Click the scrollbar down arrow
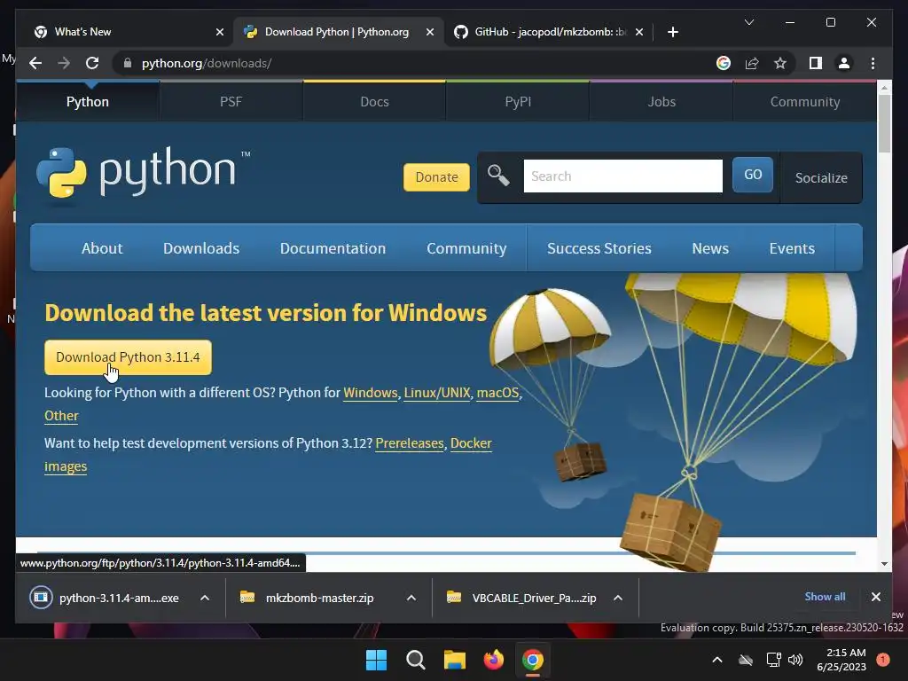The image size is (908, 681). [884, 563]
